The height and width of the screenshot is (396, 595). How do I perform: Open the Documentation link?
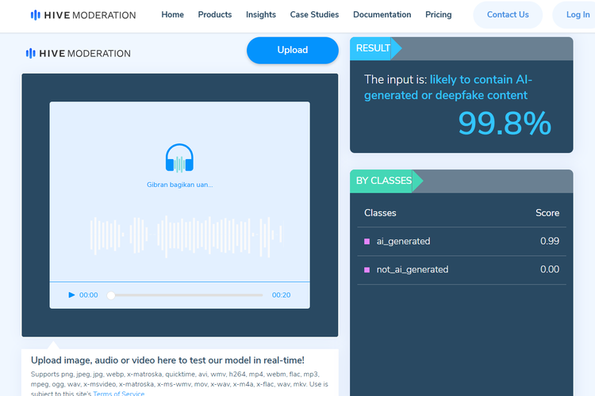(382, 15)
